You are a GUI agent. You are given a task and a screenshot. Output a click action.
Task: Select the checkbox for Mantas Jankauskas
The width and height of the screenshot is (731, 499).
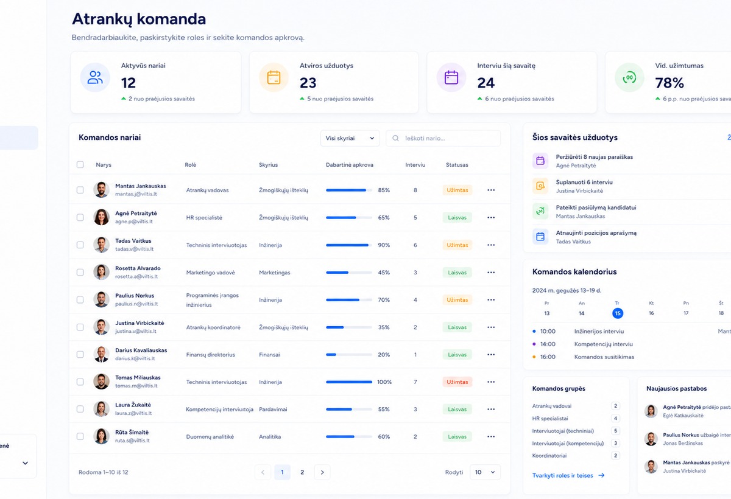(x=80, y=190)
